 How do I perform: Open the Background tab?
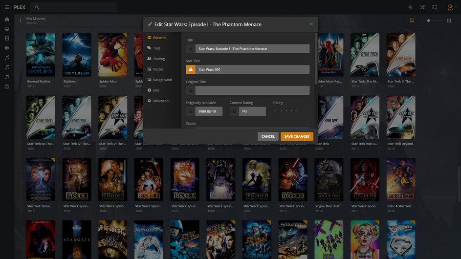tap(160, 80)
